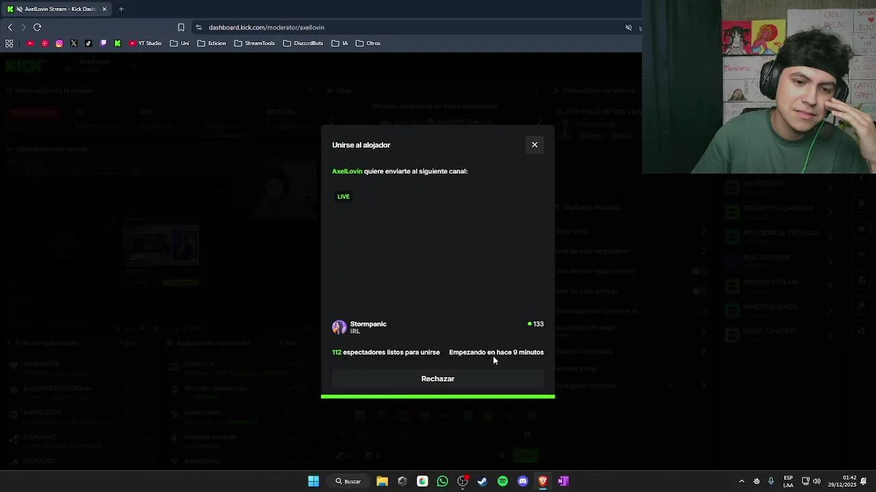876x492 pixels.
Task: Click the Rechazar button
Action: (x=438, y=379)
